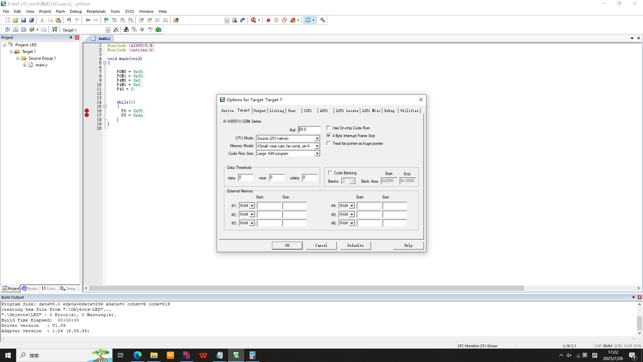Click the Help button in the dialog
Viewport: 643px width, 362px height.
[408, 245]
